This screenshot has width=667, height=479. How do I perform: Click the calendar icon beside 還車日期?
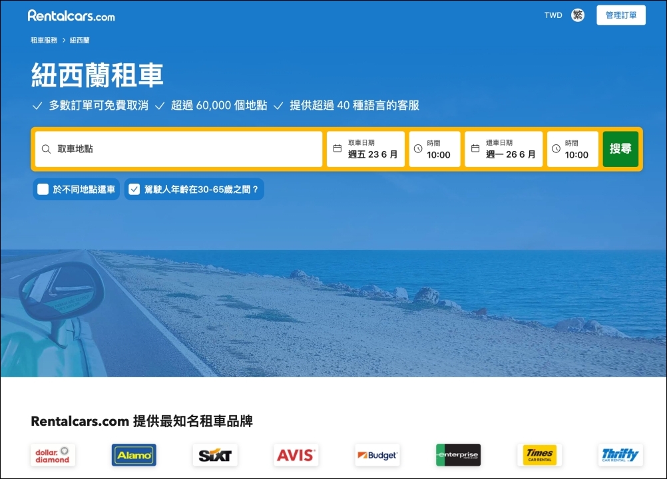pyautogui.click(x=475, y=148)
